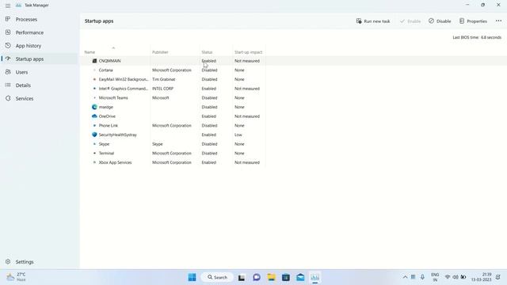Viewport: 507px width, 285px height.
Task: Open the Services page
Action: 25,98
